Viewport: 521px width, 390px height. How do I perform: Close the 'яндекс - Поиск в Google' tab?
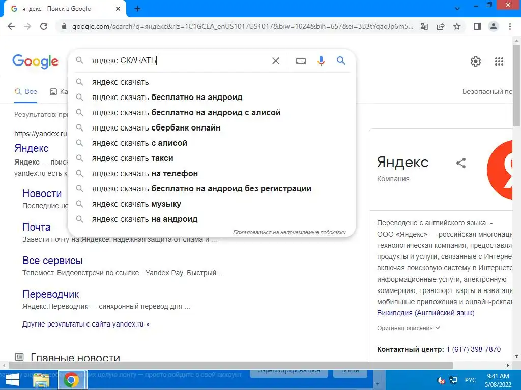pyautogui.click(x=118, y=9)
